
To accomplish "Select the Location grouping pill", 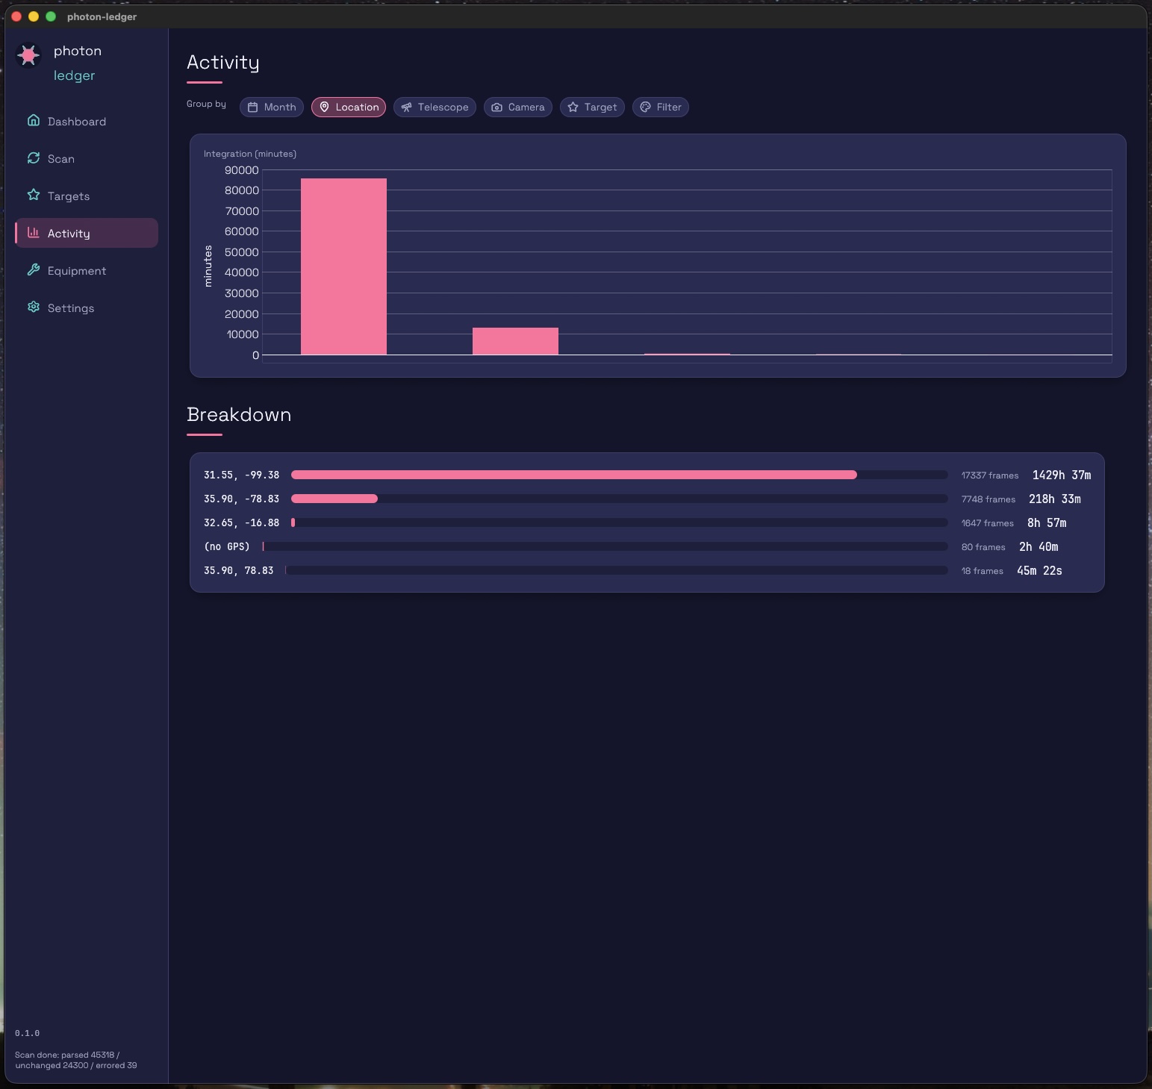I will tap(349, 107).
